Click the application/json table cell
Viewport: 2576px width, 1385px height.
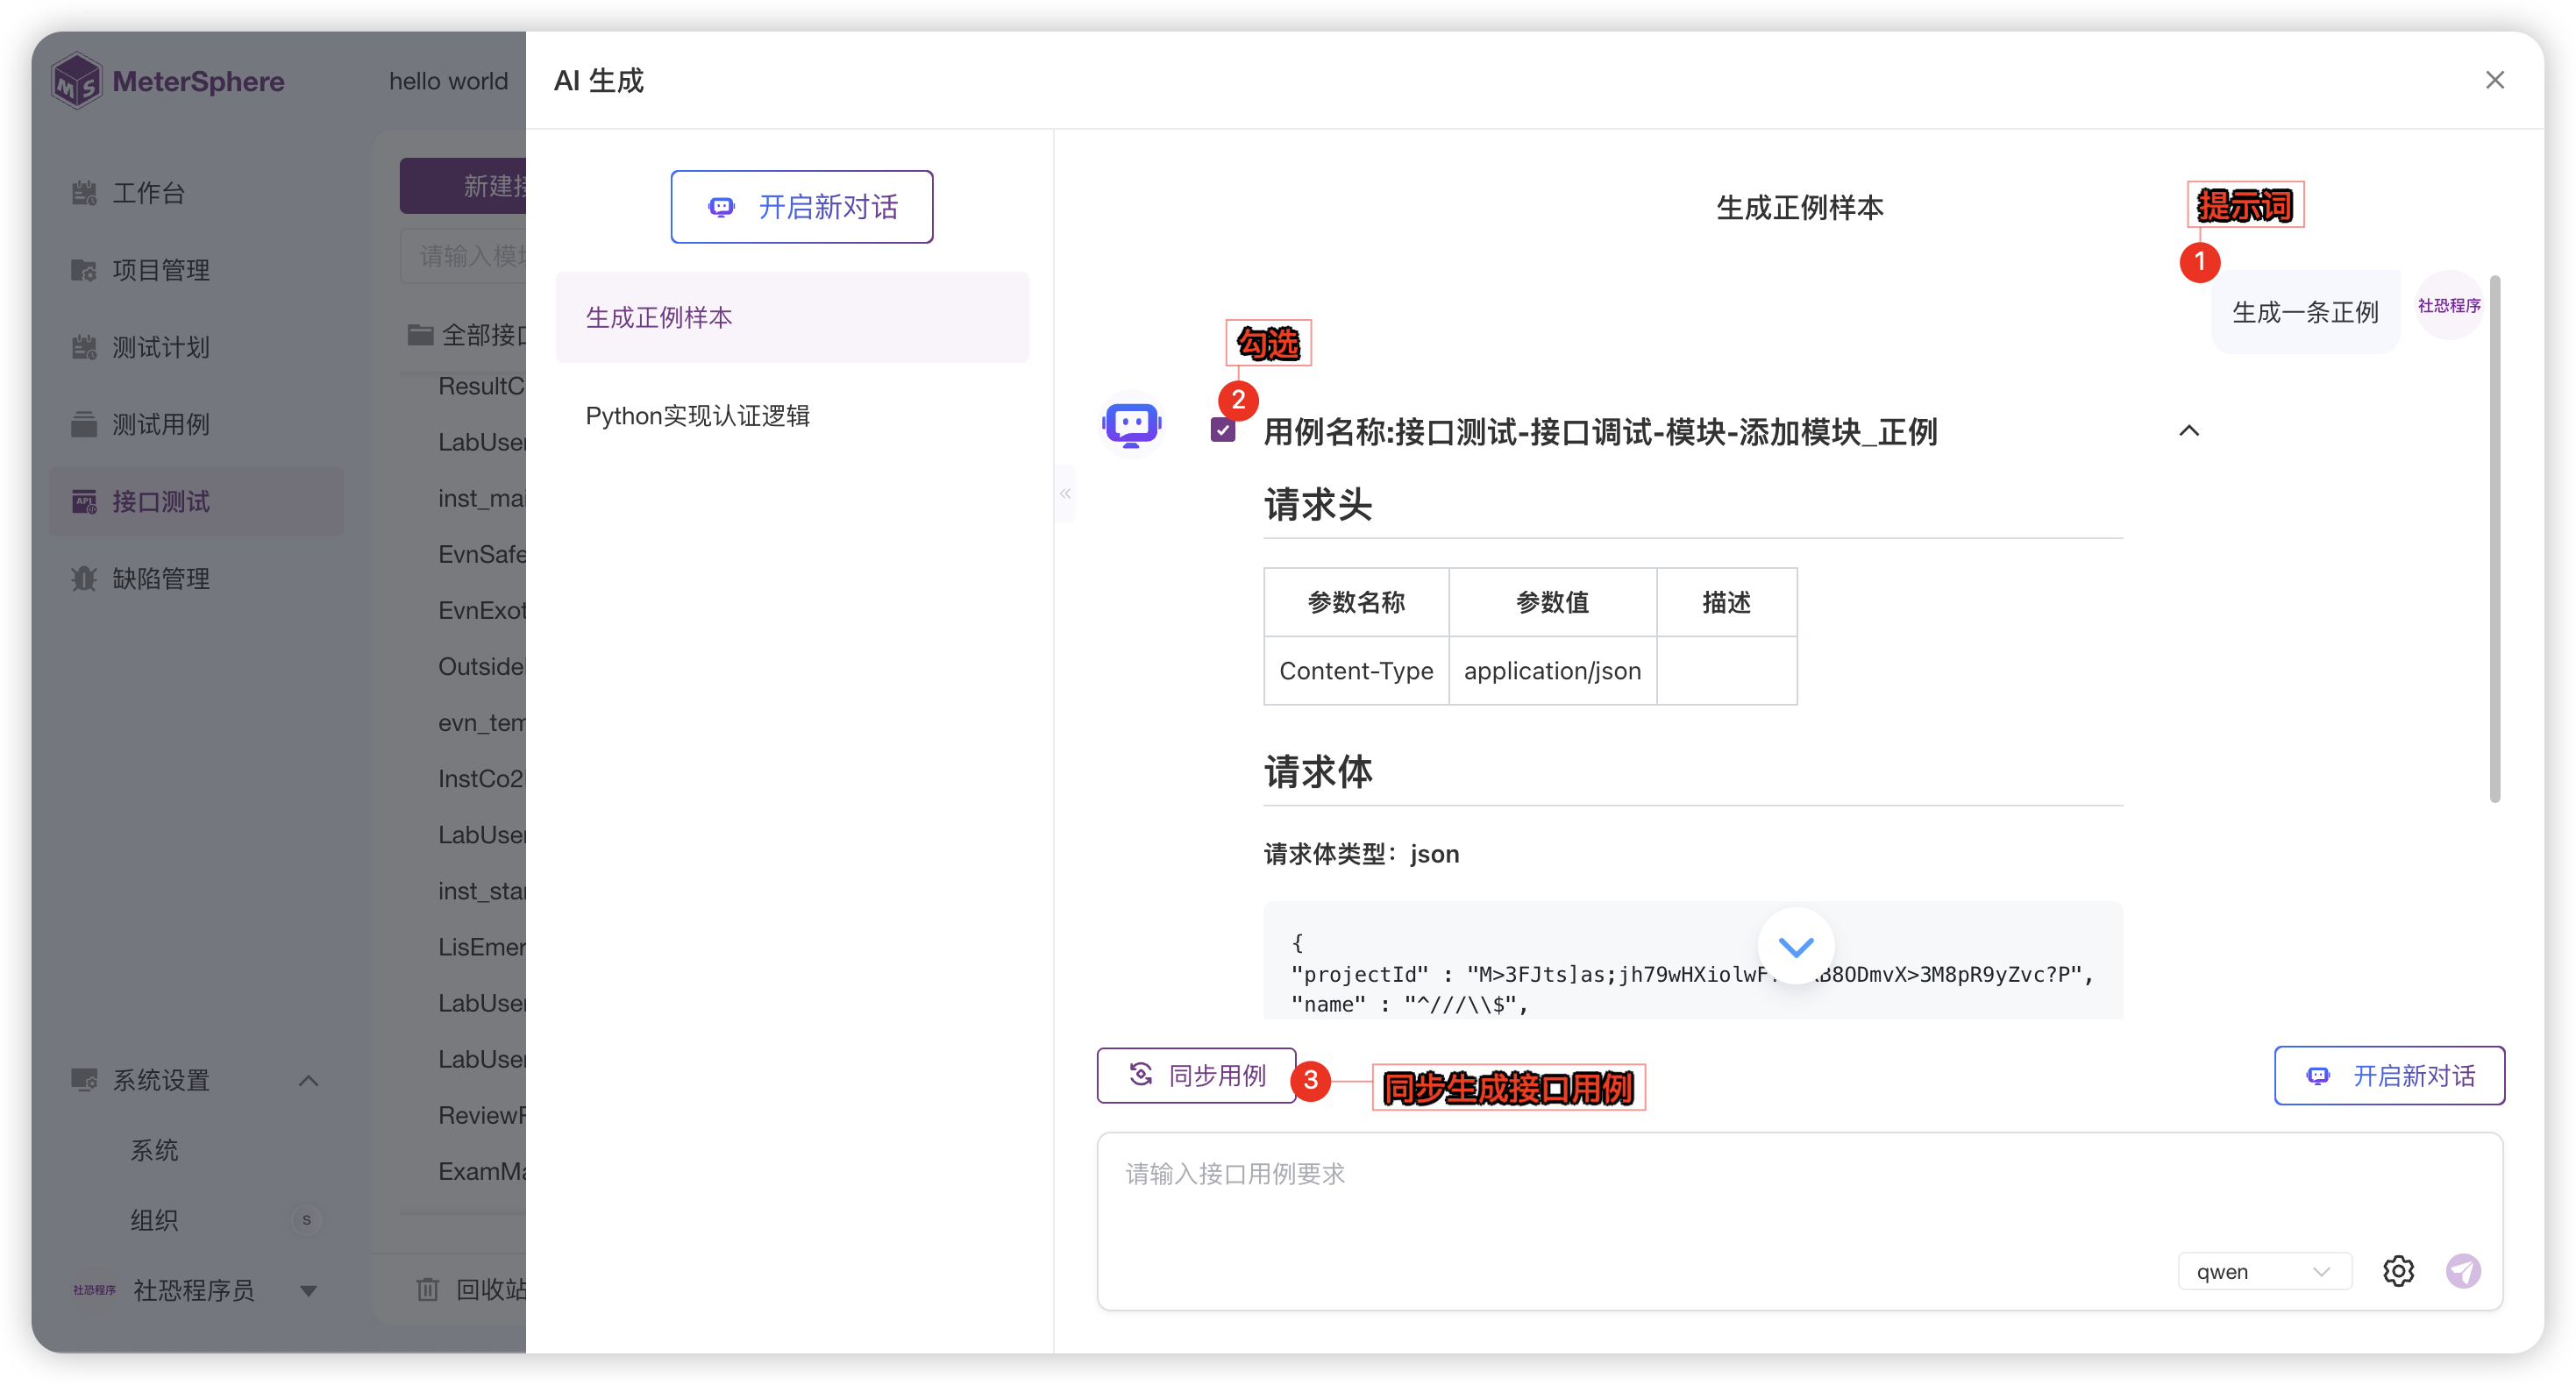pyautogui.click(x=1552, y=671)
